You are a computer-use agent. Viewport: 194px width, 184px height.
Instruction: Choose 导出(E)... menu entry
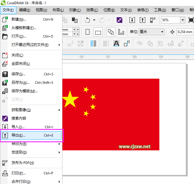coord(31,135)
